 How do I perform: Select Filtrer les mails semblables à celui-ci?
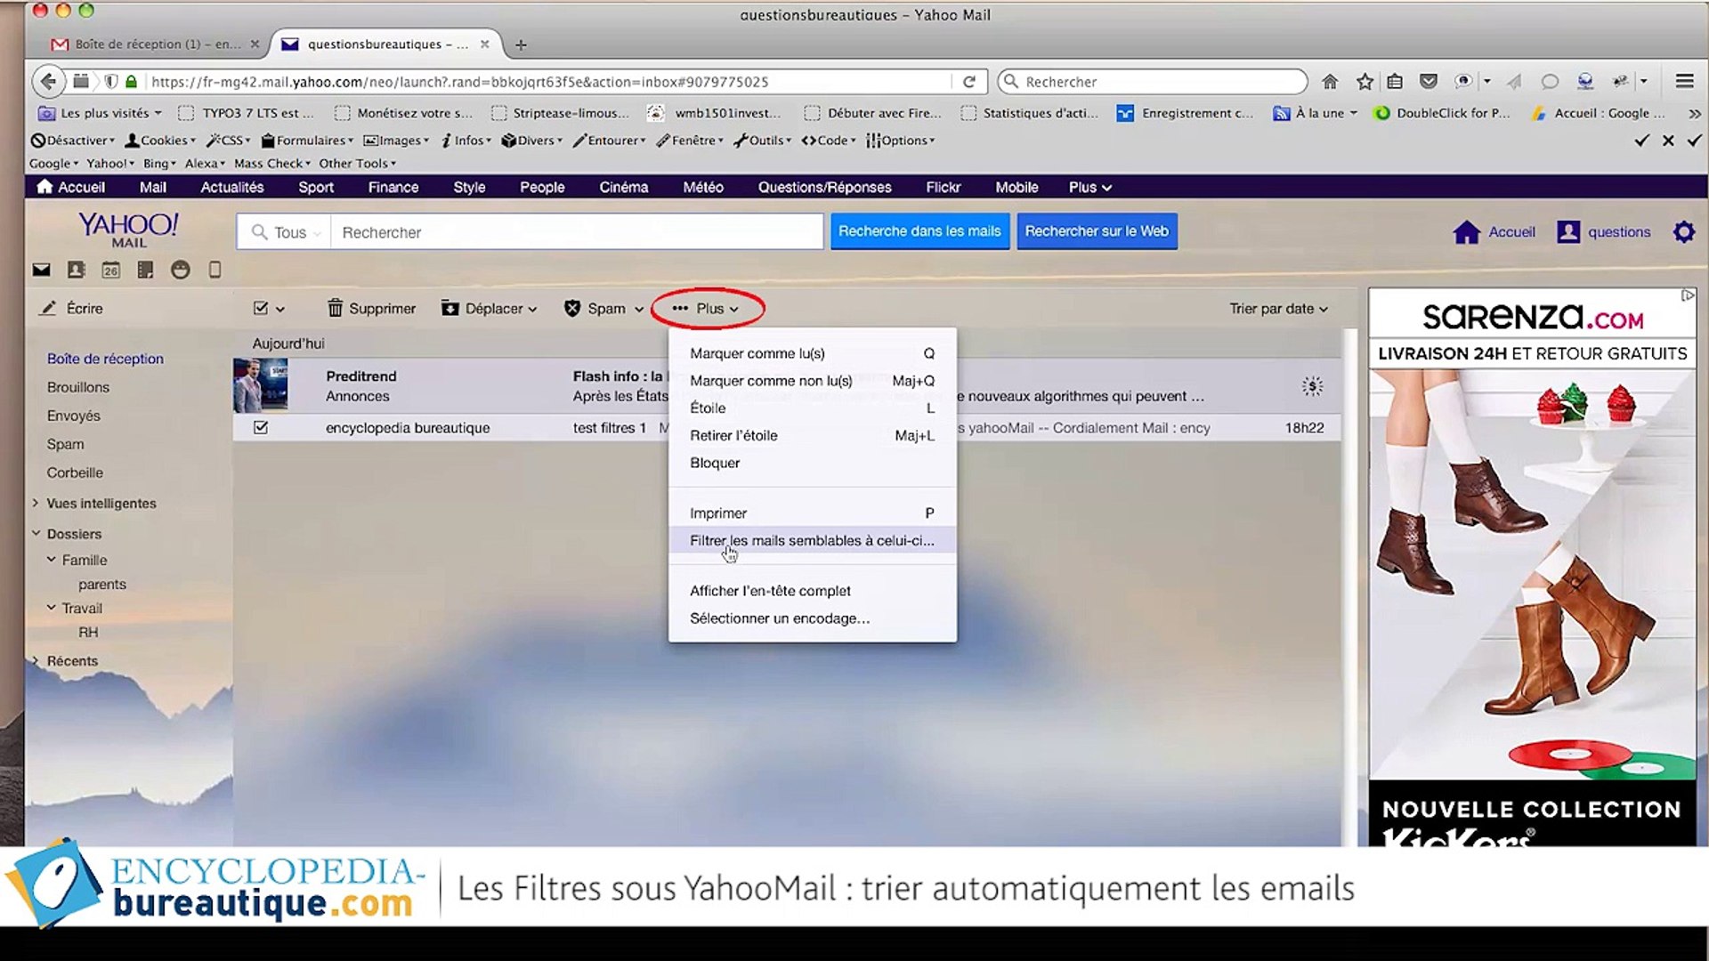[812, 540]
